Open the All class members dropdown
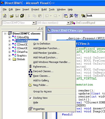The image size is (105, 119). tap(68, 23)
